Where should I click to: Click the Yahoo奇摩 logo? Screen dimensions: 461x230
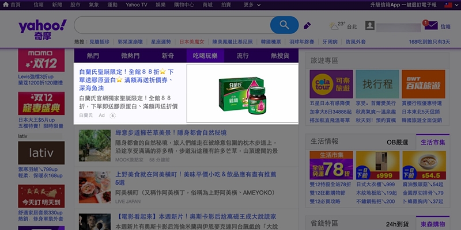[x=42, y=29]
